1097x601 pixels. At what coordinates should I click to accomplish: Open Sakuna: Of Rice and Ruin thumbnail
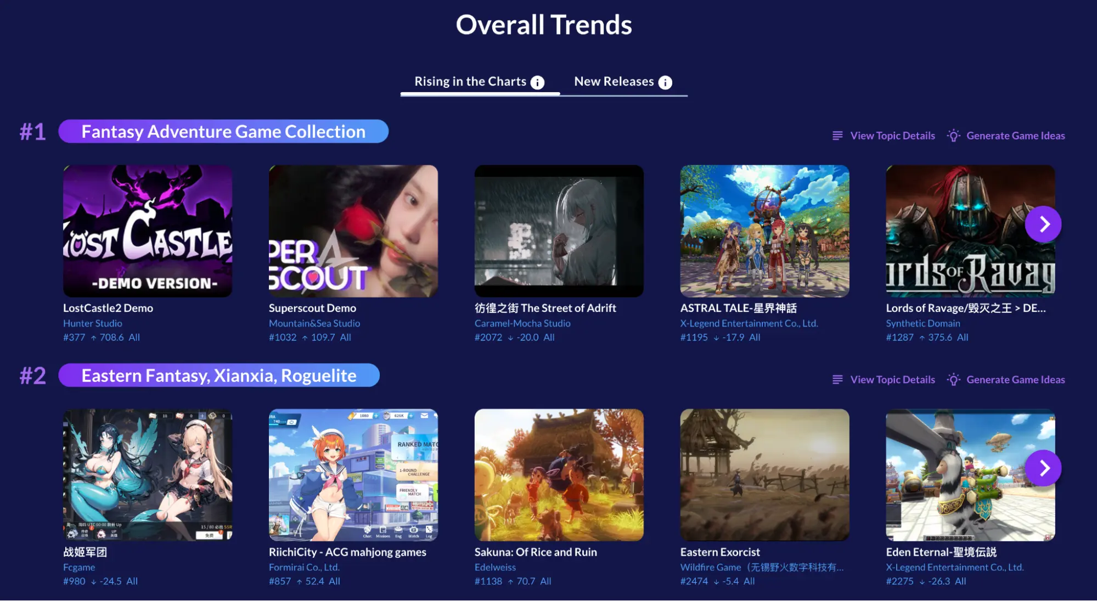559,475
